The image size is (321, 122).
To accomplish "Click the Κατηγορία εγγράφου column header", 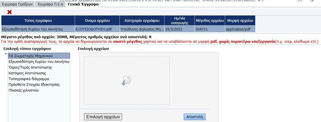I will [142, 21].
